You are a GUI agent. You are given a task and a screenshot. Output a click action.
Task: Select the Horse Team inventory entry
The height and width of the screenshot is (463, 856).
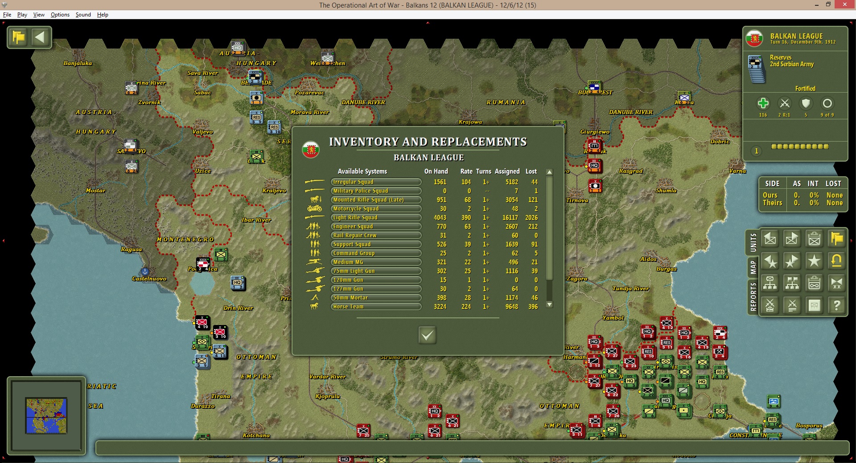[x=376, y=307]
